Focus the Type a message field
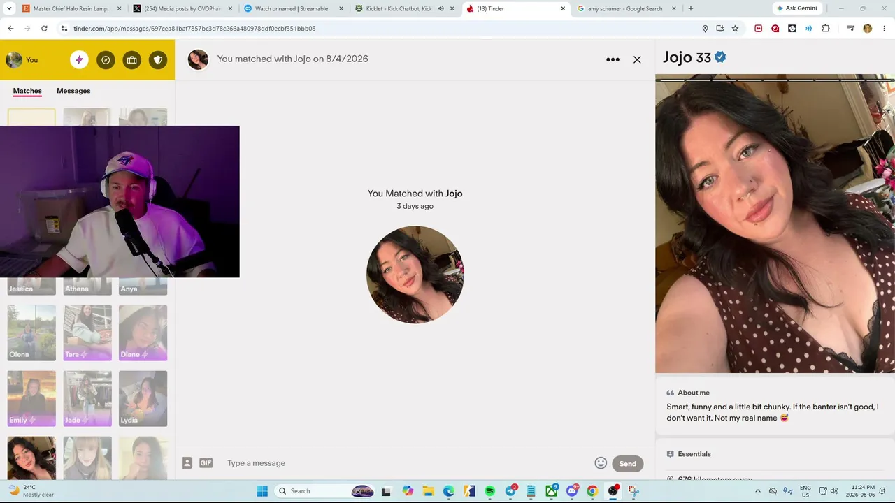This screenshot has height=503, width=895. (406, 463)
